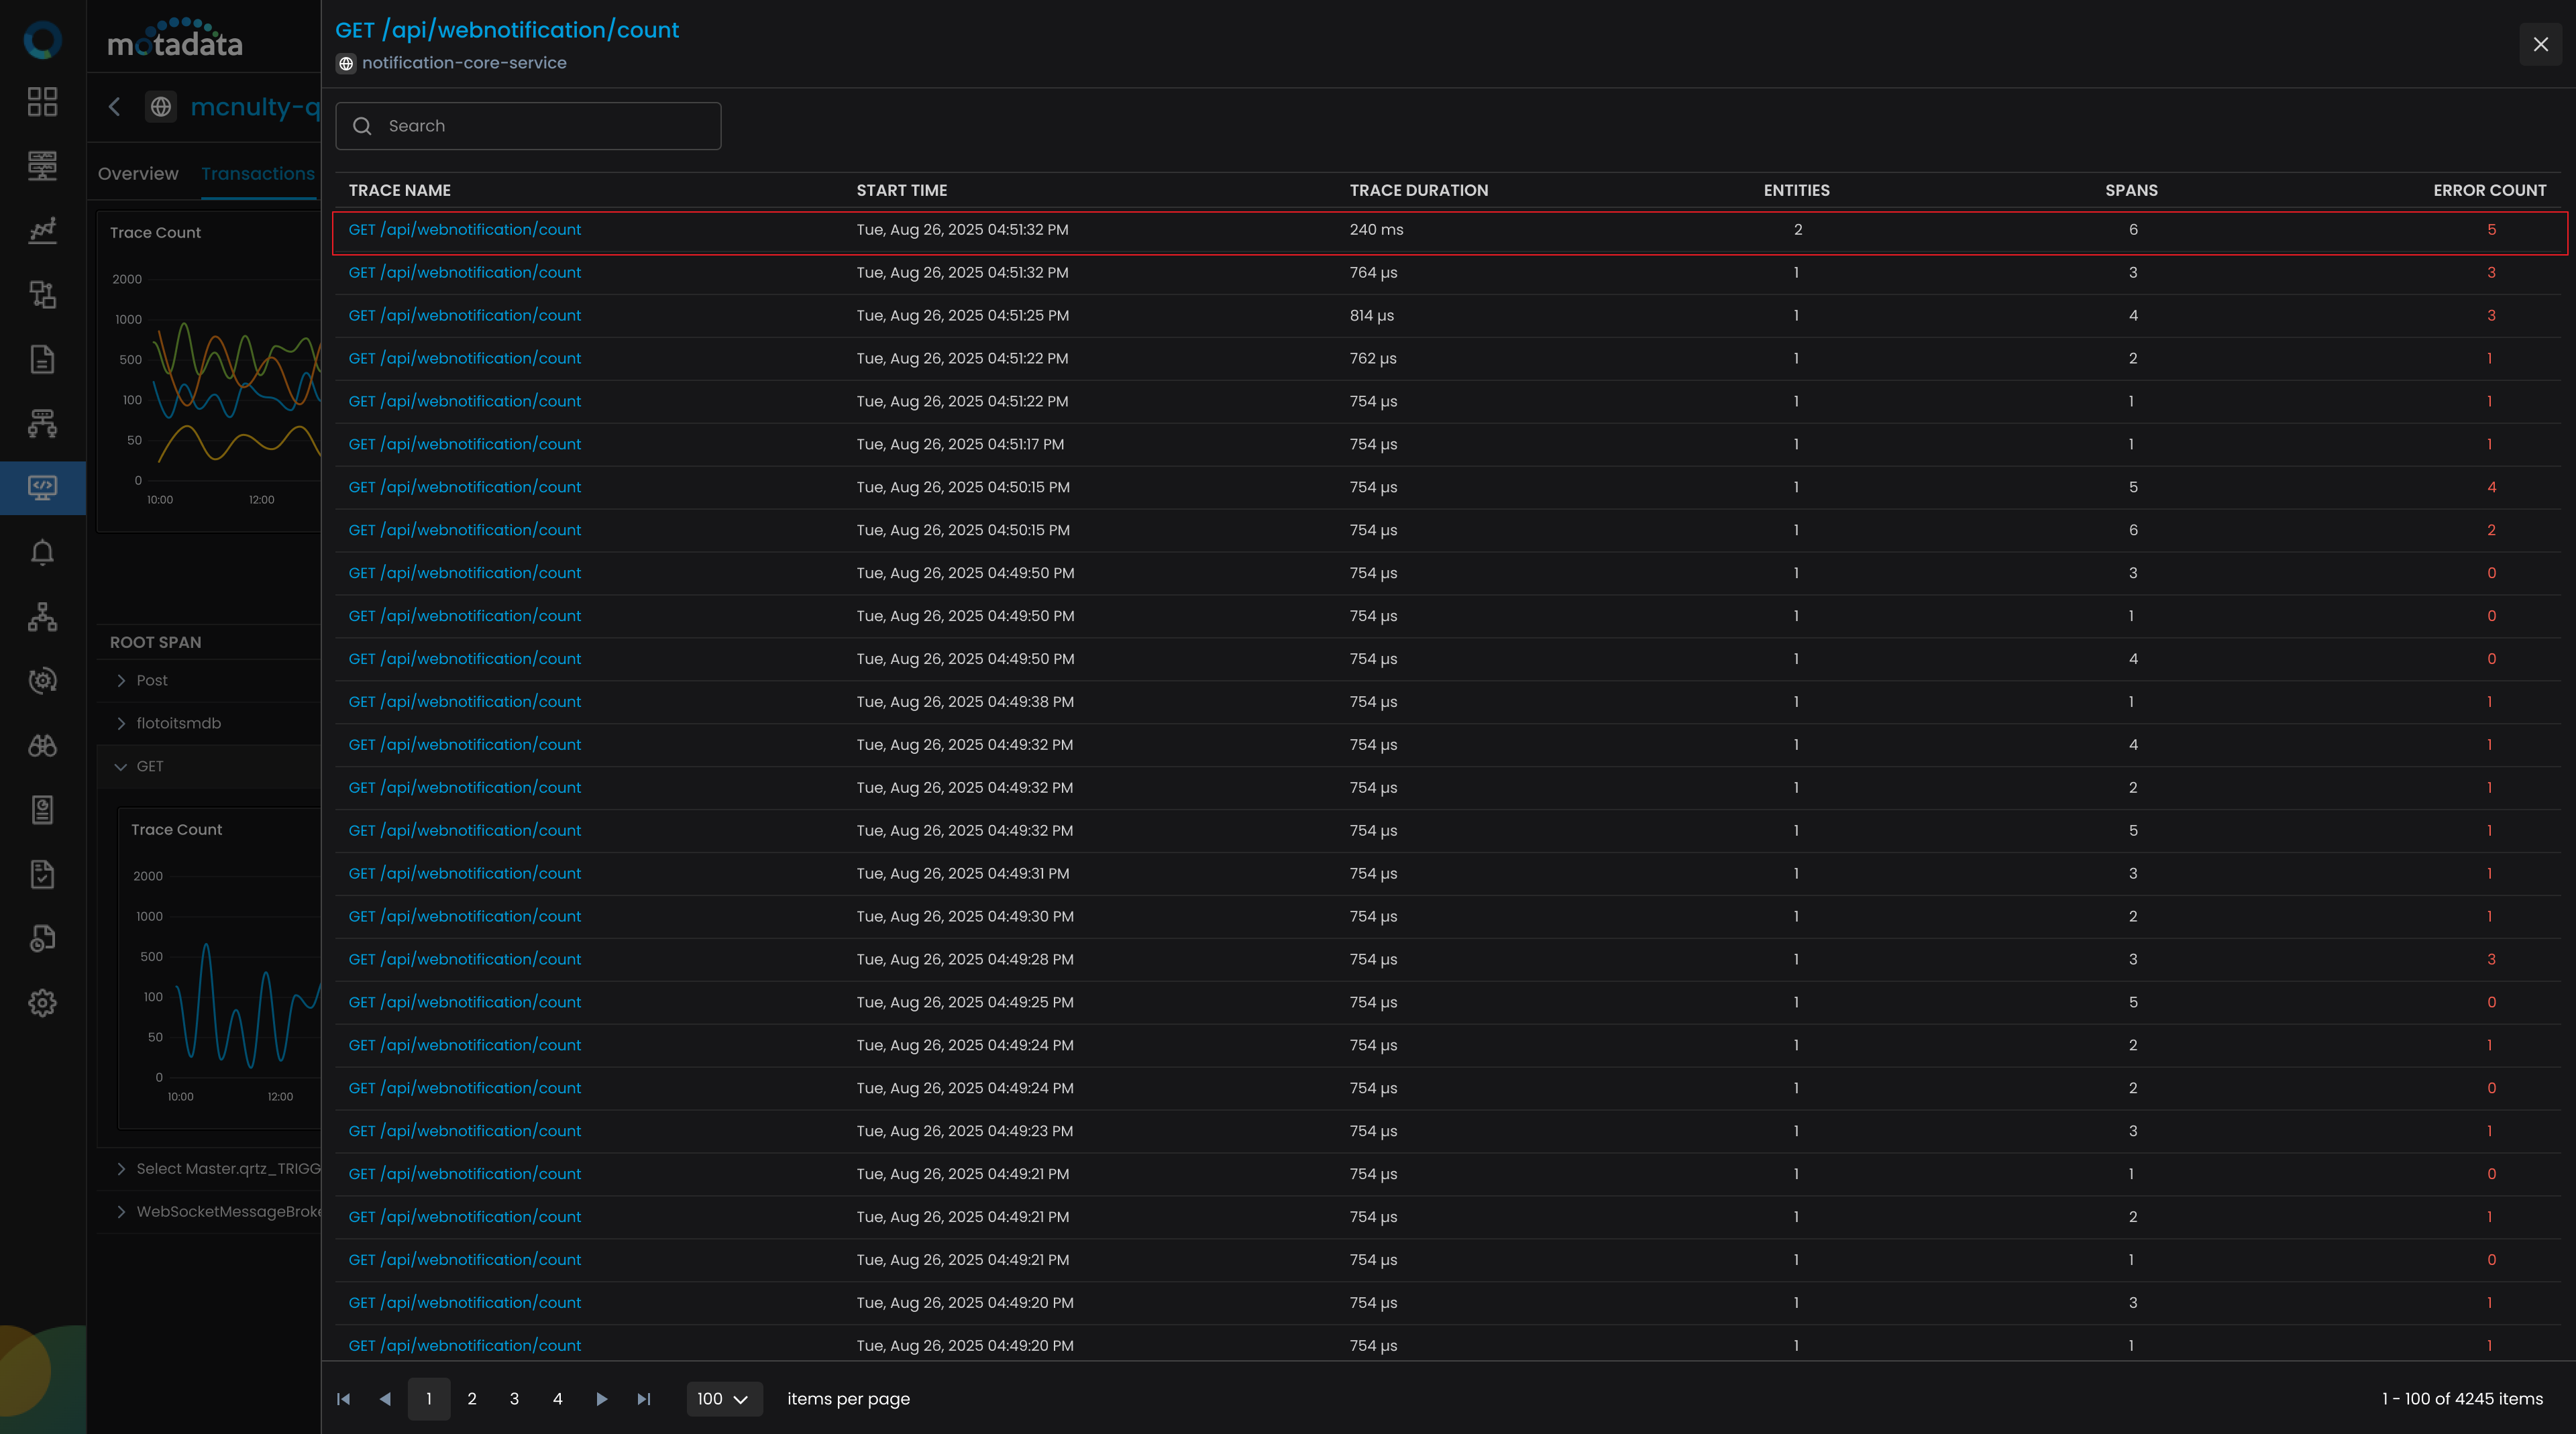The image size is (2576, 1434).
Task: Switch to the Overview tab
Action: [138, 173]
